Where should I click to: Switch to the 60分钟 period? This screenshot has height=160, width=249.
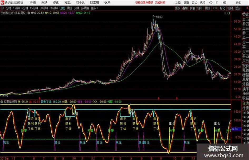53,8
